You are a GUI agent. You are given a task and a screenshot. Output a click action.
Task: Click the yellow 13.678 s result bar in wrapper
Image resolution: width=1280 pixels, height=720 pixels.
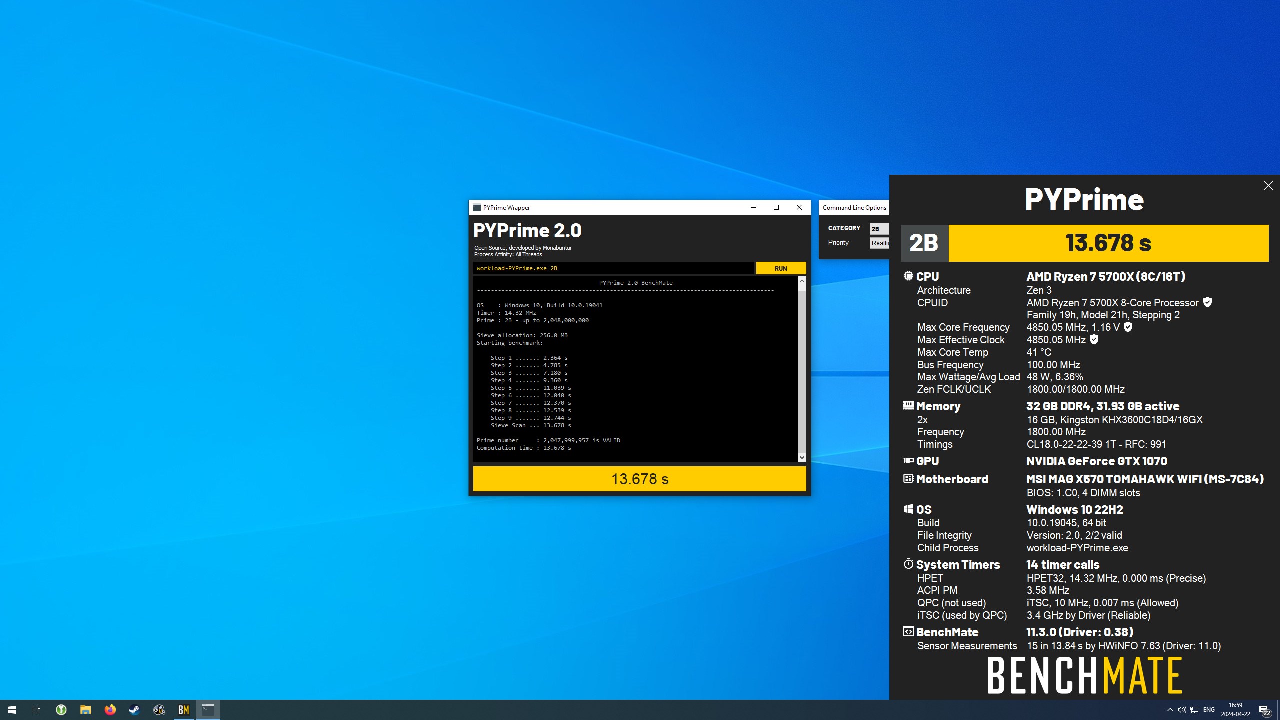(x=639, y=479)
